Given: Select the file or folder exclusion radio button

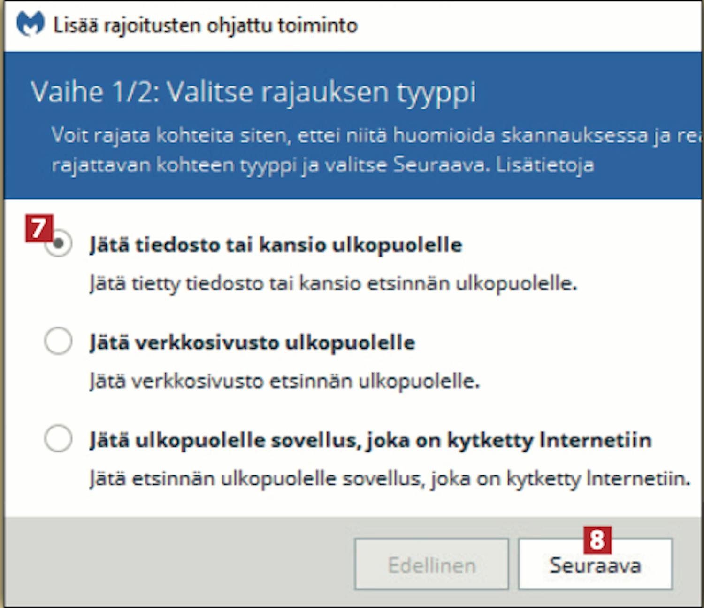Looking at the screenshot, I should coord(59,243).
